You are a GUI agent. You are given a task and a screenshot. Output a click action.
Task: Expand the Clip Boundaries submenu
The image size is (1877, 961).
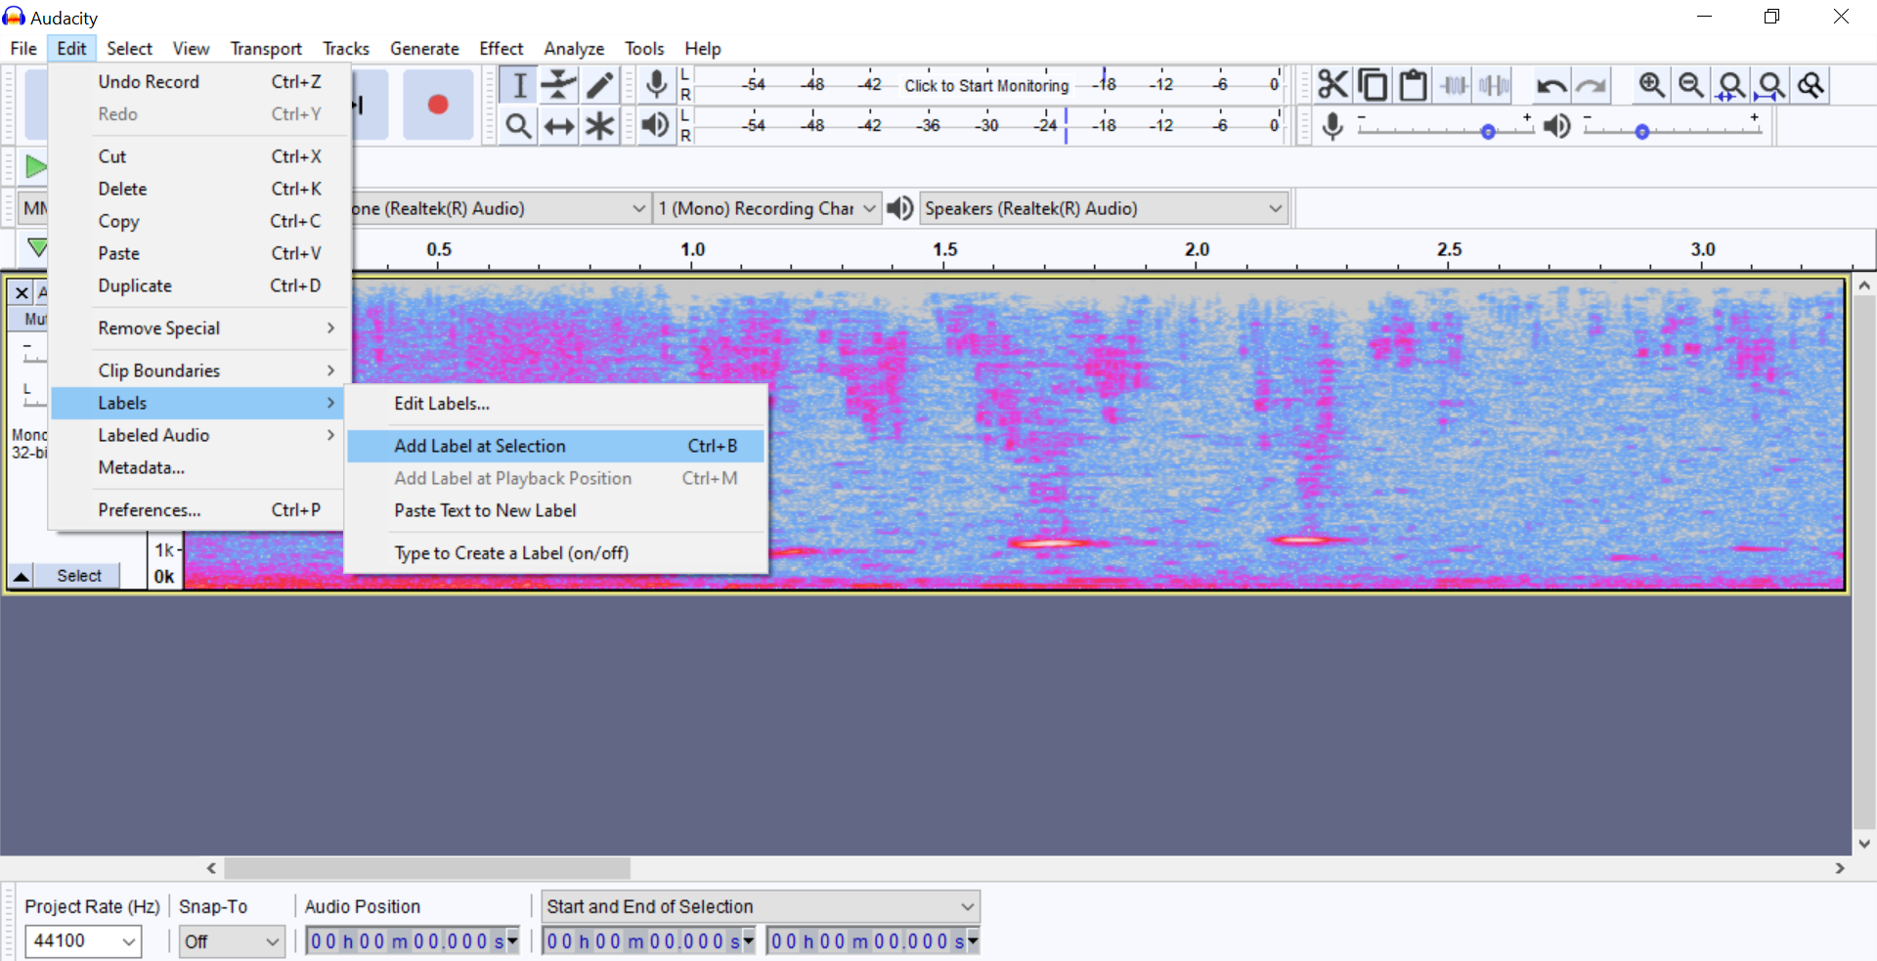(196, 371)
